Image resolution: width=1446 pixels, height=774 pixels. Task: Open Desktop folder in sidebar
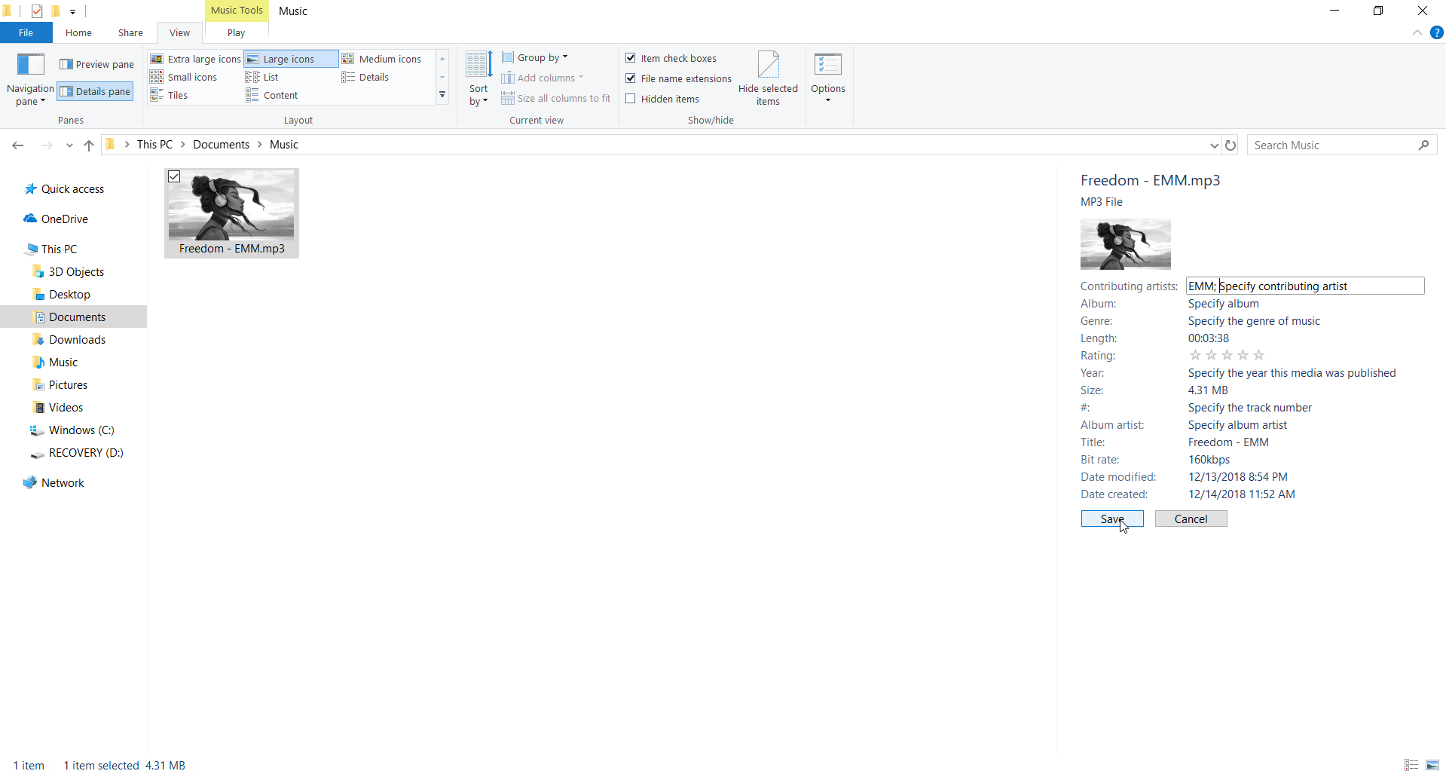tap(69, 295)
